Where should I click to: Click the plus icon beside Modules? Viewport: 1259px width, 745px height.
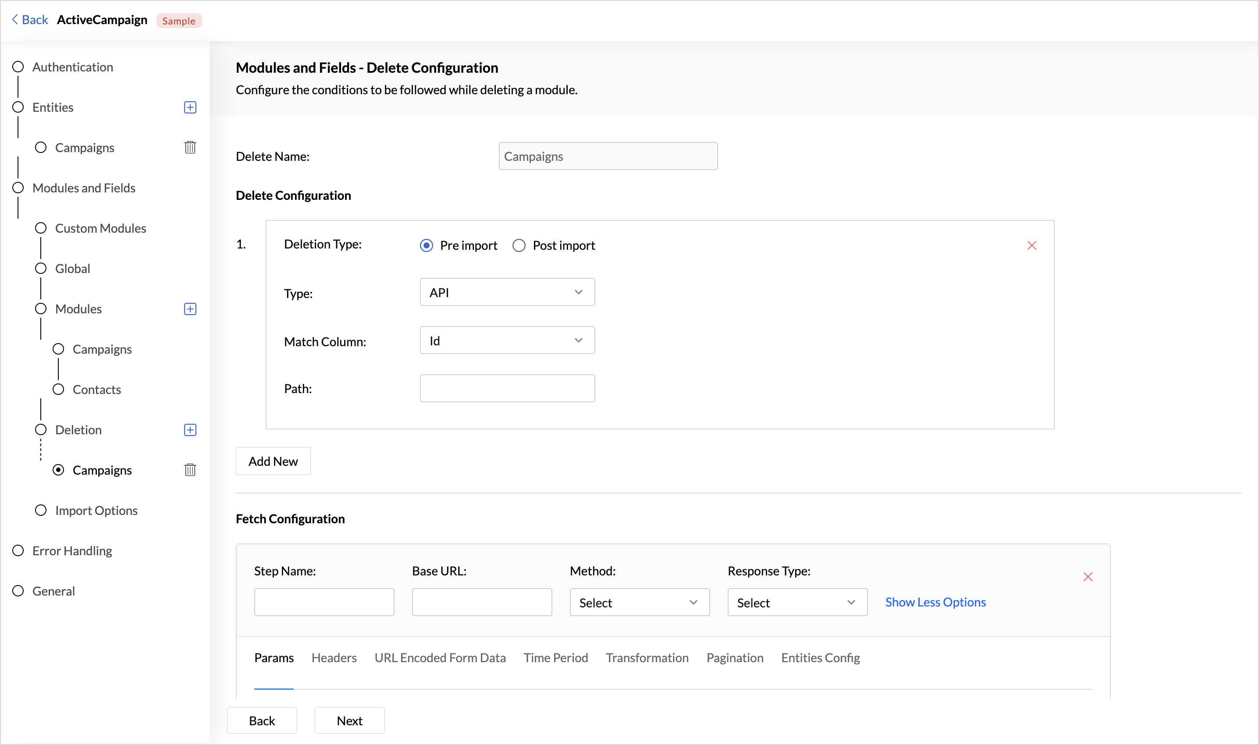coord(190,309)
